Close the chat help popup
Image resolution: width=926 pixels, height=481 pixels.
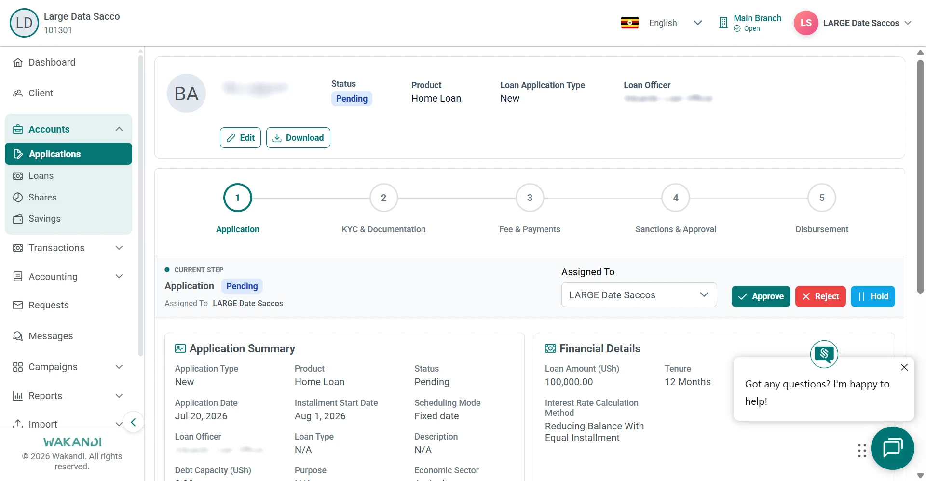tap(904, 367)
